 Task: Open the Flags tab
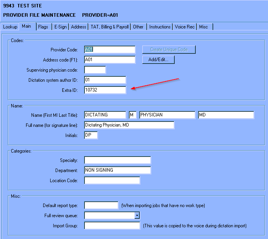coord(43,27)
